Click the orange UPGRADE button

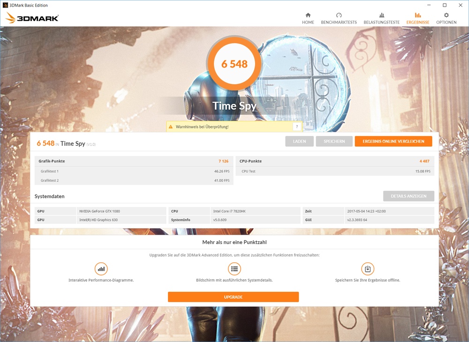coord(233,297)
